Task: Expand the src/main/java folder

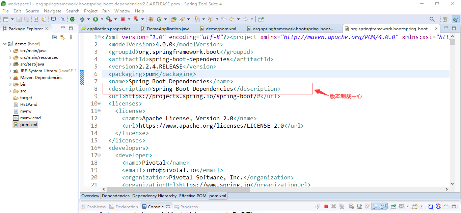Action: (x=10, y=51)
